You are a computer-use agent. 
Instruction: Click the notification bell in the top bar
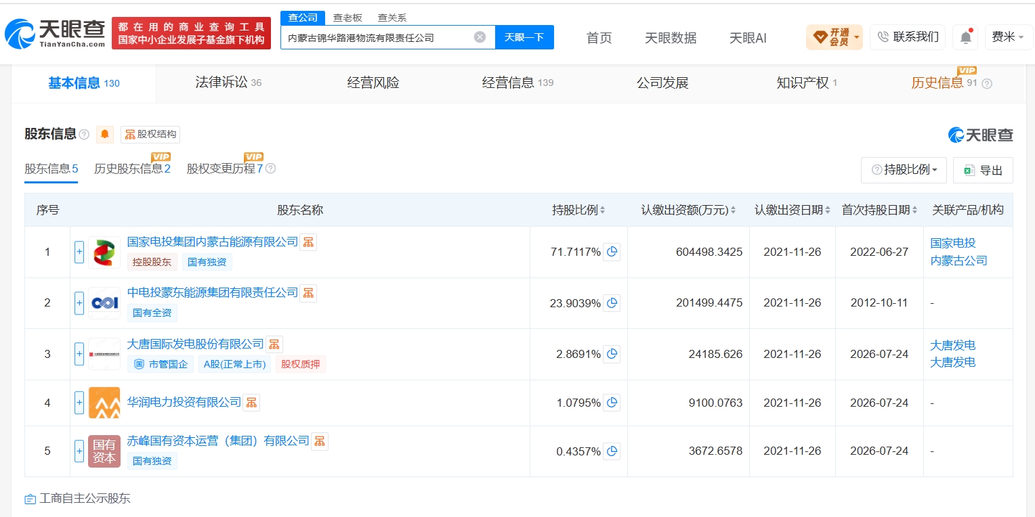(x=965, y=37)
